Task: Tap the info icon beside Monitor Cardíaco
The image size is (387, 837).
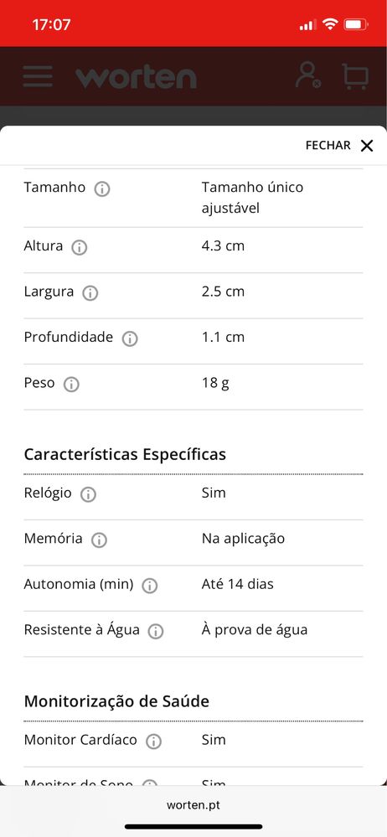Action: coord(153,741)
